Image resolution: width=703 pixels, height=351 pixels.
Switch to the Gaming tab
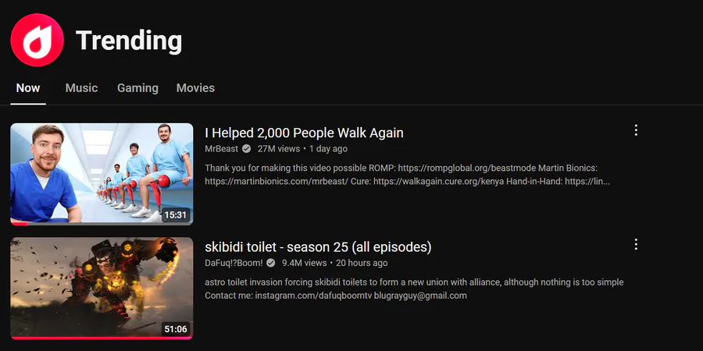click(137, 88)
